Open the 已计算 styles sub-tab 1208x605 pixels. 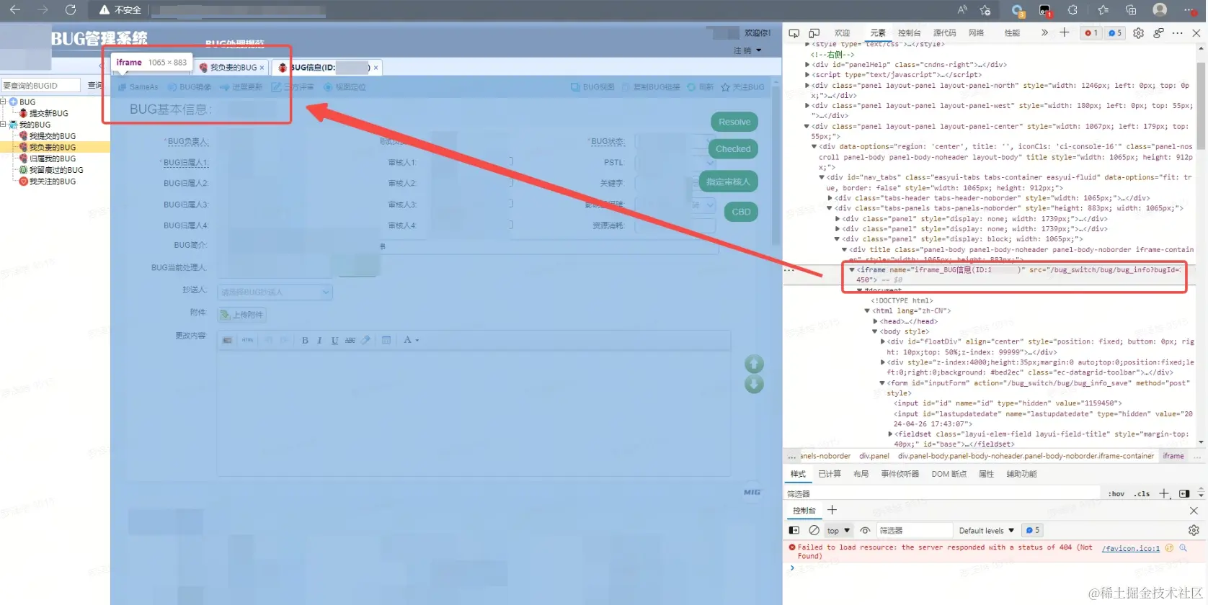click(x=830, y=474)
